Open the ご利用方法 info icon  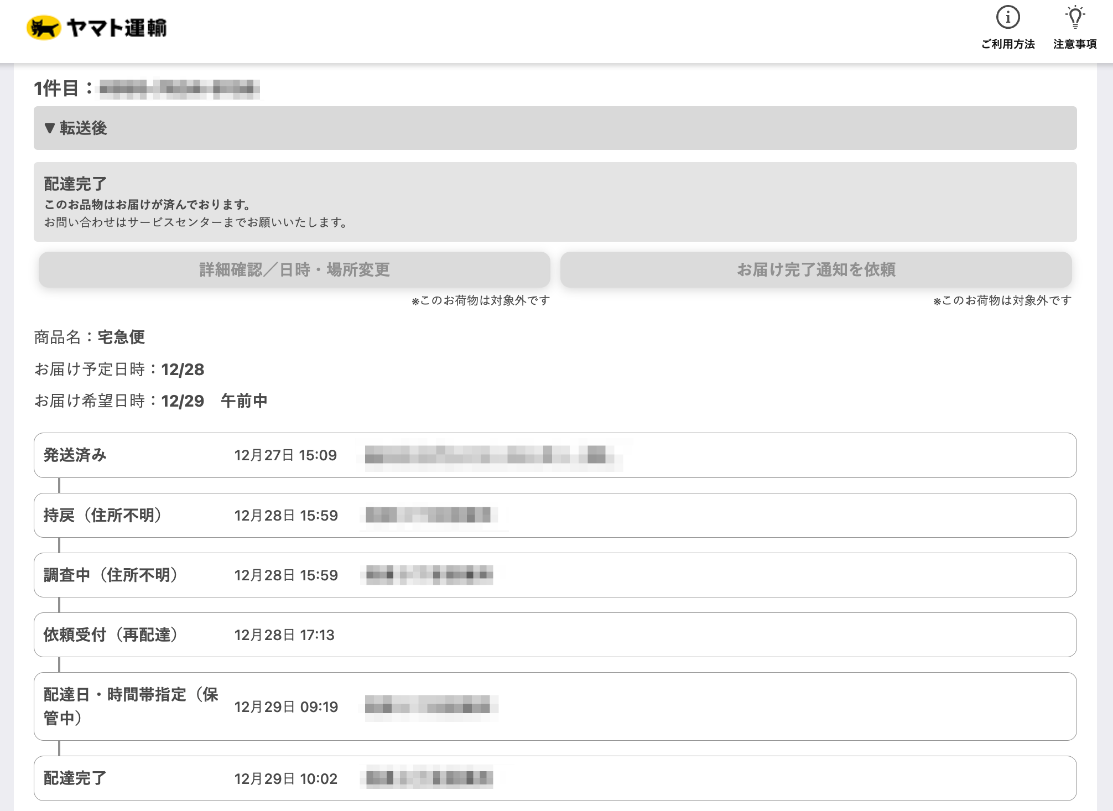pos(1007,18)
